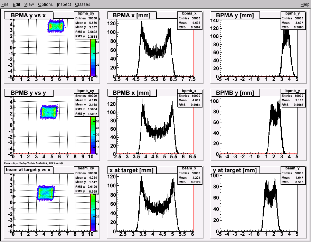Viewport: 311px width, 242px height.
Task: Click 'RMS 0.5984' in bpmb_x stats
Action: point(189,105)
